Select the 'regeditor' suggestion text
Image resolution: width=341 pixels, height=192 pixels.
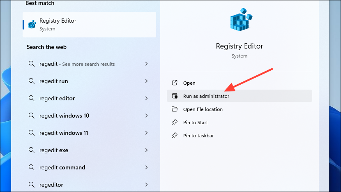pyautogui.click(x=51, y=185)
